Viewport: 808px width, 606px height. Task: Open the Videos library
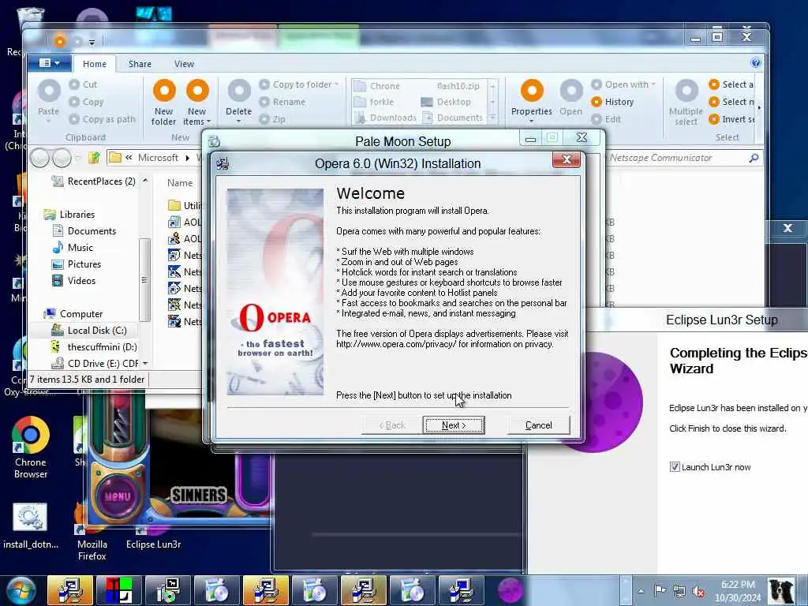74,280
